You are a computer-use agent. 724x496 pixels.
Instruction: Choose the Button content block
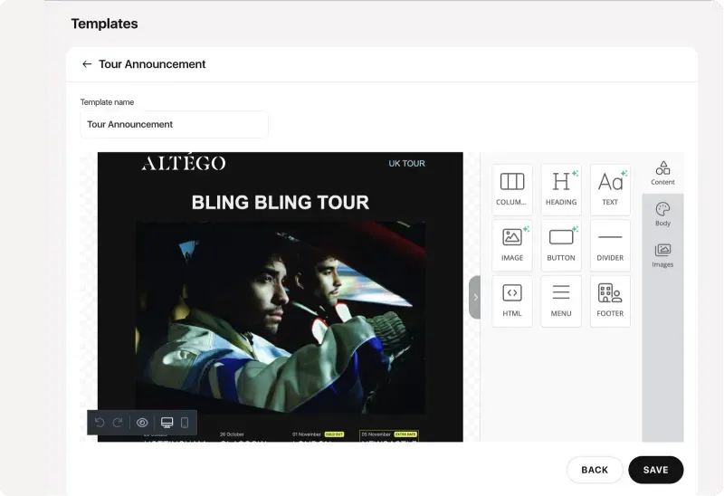coord(561,244)
